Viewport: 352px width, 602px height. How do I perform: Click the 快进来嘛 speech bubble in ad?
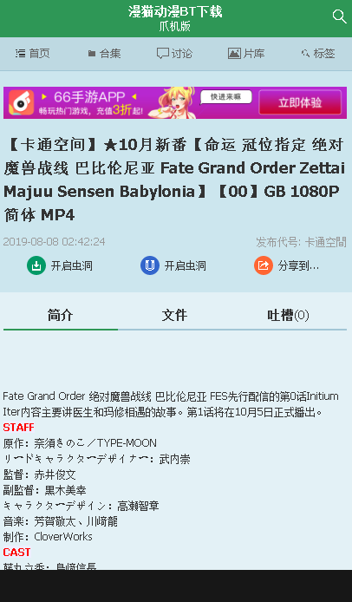225,97
